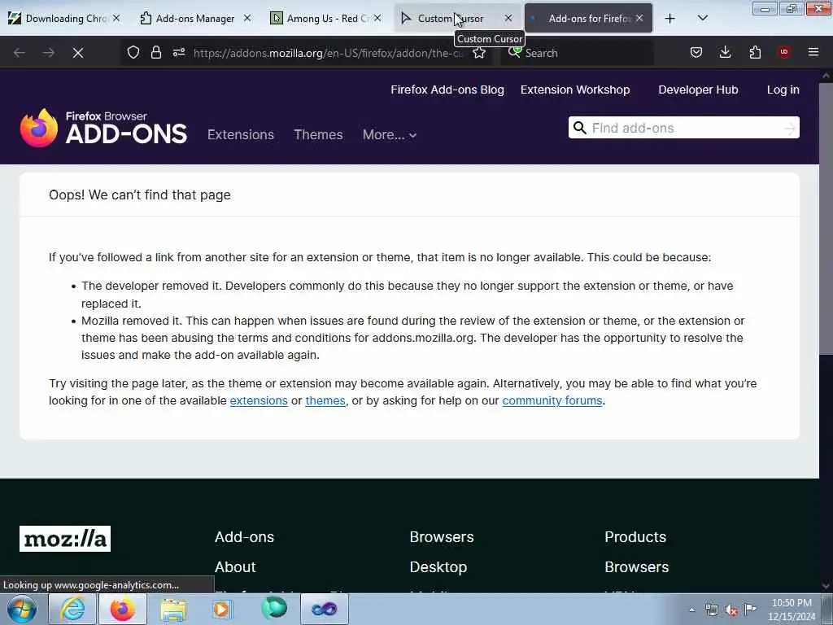The image size is (833, 625).
Task: Open the Downloads panel icon
Action: coord(725,53)
